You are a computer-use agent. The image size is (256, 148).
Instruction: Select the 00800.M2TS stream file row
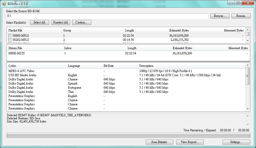pyautogui.click(x=128, y=53)
